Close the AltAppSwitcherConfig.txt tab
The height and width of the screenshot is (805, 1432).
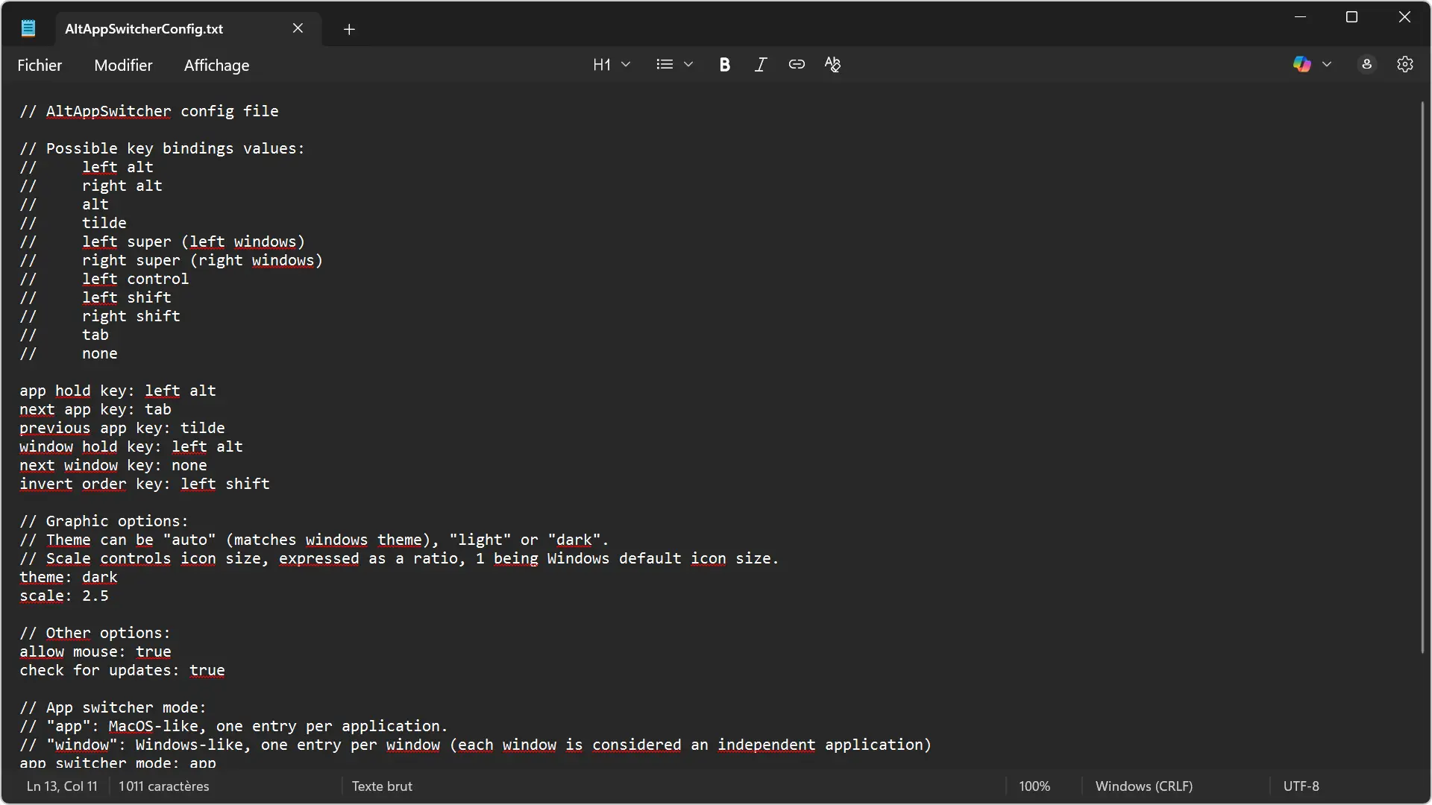pos(298,28)
